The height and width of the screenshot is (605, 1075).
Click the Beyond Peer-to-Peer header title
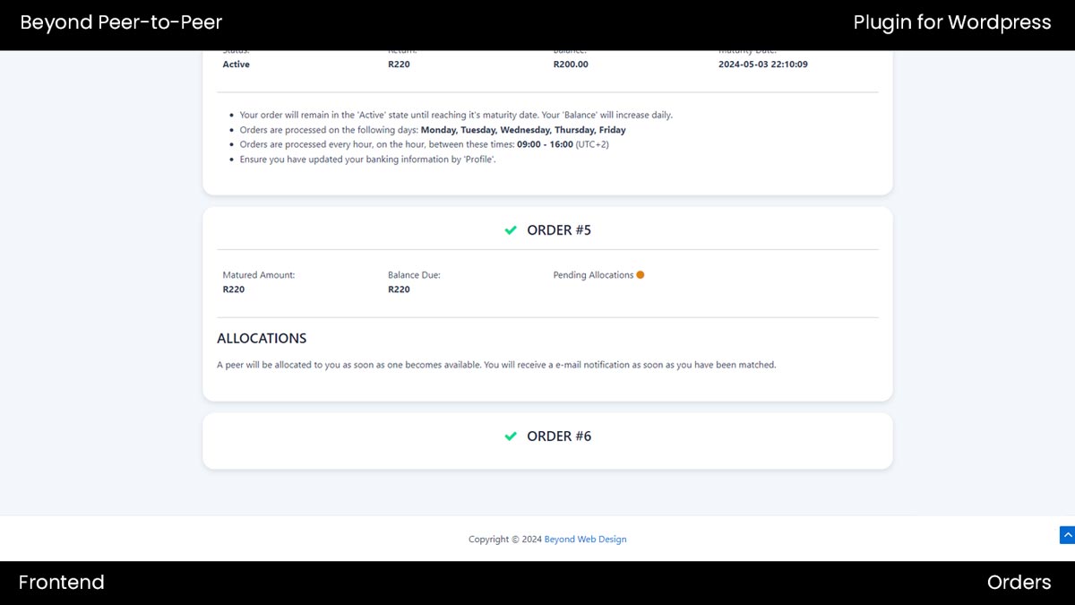click(121, 22)
